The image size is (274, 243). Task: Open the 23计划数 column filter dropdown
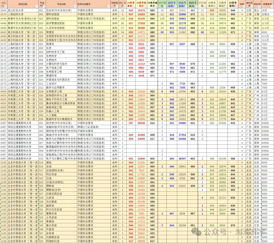165,6
